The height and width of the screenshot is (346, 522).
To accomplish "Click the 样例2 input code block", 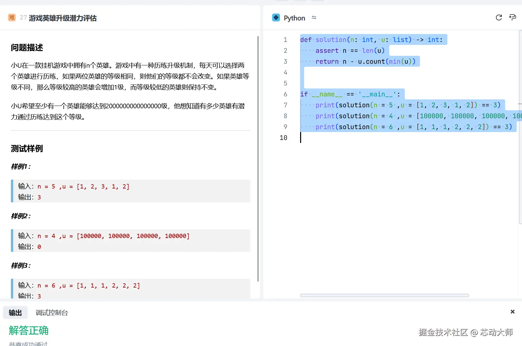I will 130,241.
